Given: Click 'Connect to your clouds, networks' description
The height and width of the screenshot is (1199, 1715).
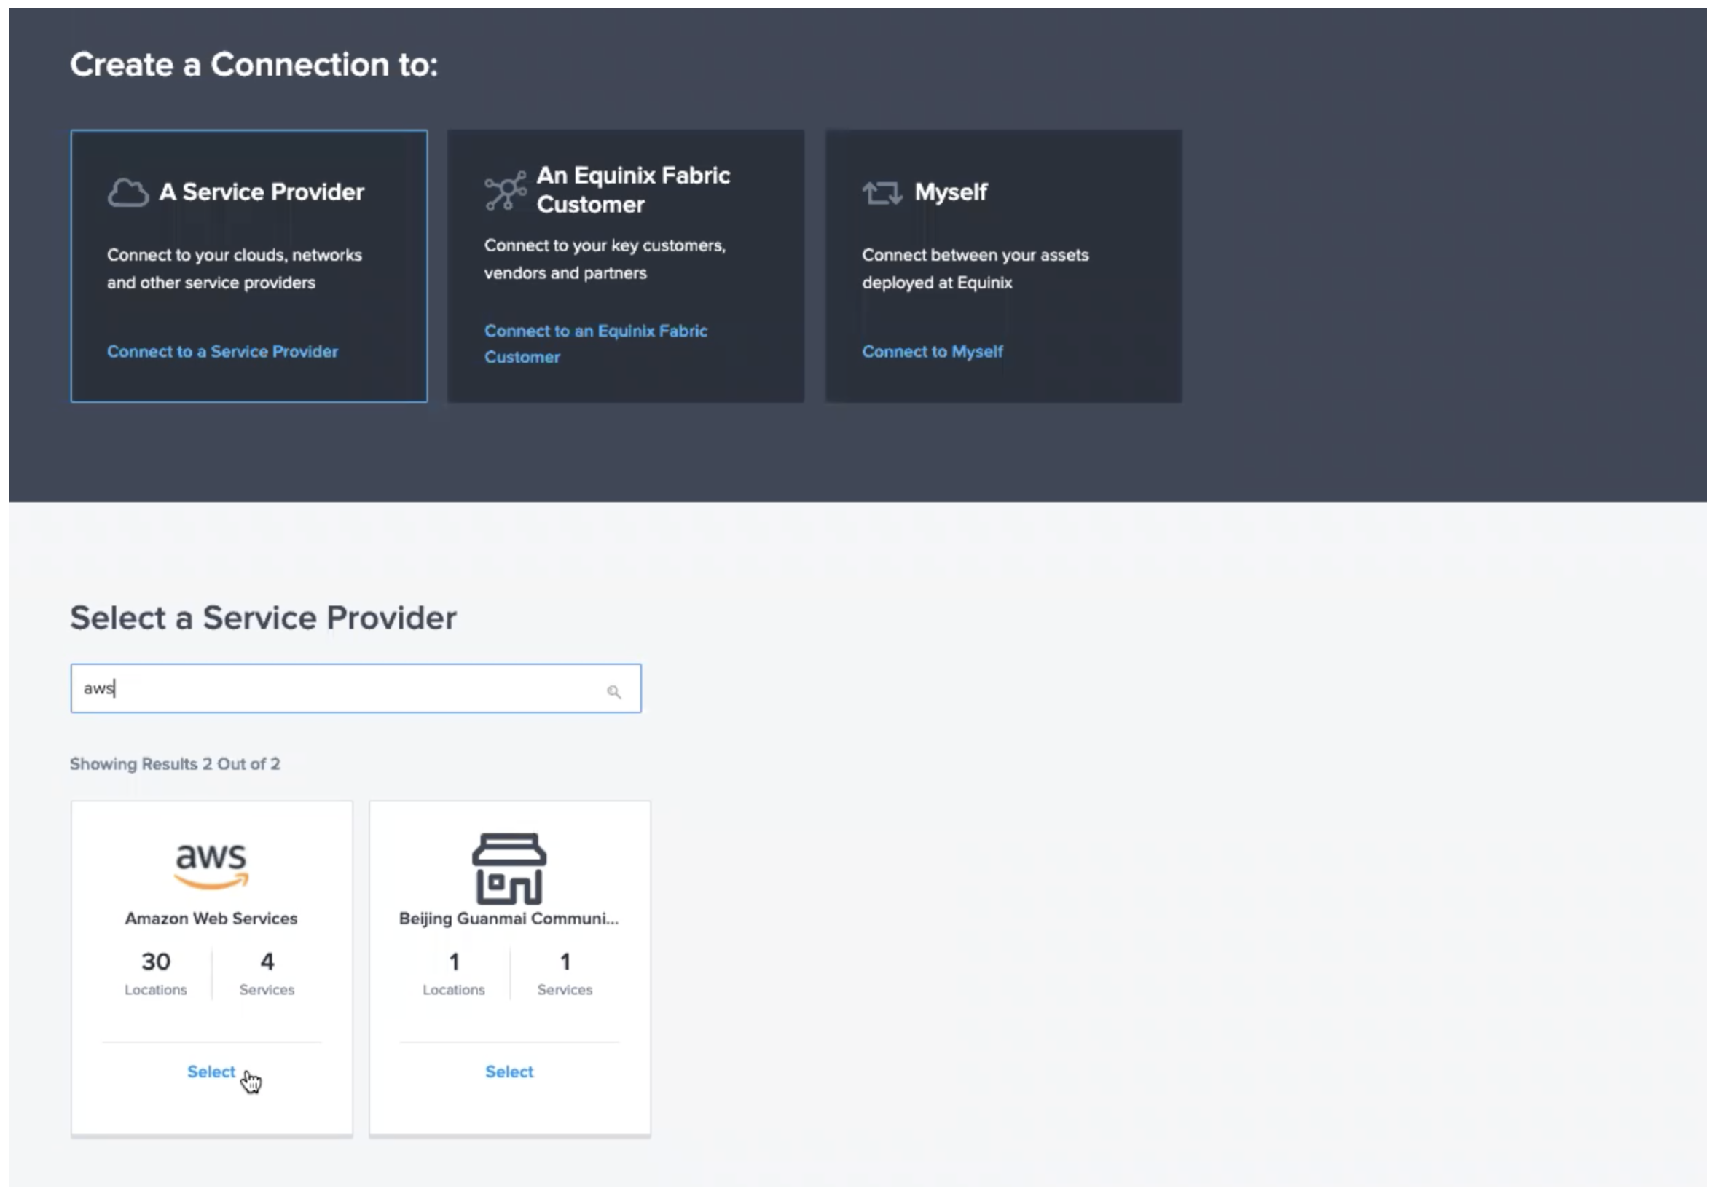Looking at the screenshot, I should point(235,269).
